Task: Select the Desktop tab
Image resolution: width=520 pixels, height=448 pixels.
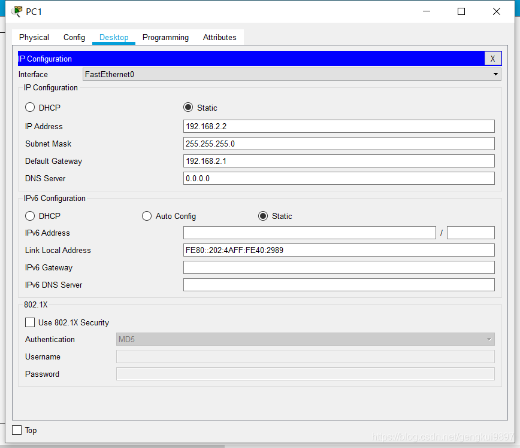Action: [x=114, y=38]
